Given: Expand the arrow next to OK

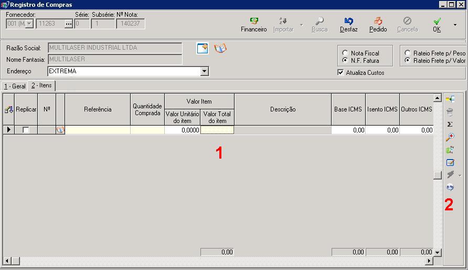Looking at the screenshot, I should pos(455,25).
